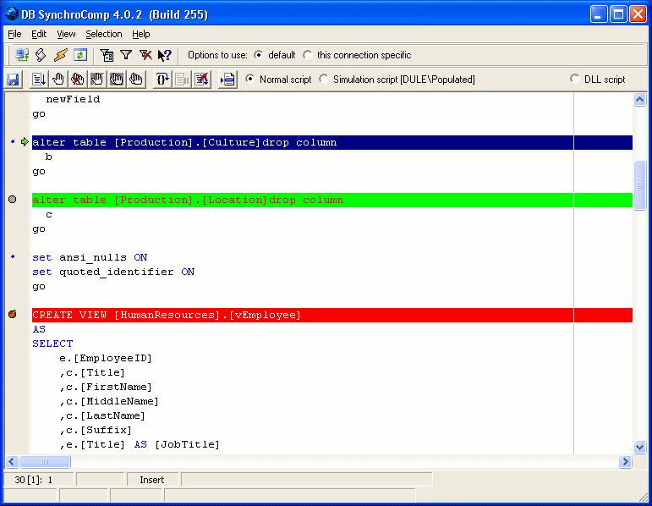Image resolution: width=652 pixels, height=506 pixels.
Task: Click the horizontal scrollbar right arrow
Action: (625, 461)
